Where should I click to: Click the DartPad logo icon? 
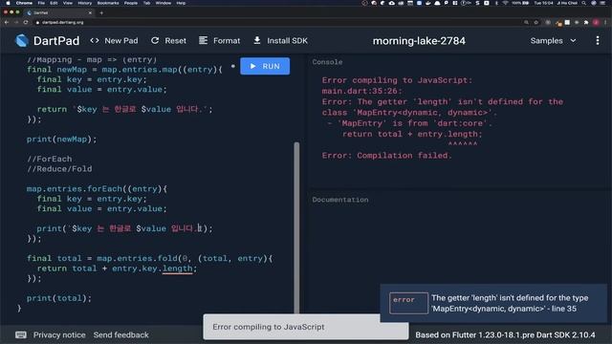click(x=22, y=40)
